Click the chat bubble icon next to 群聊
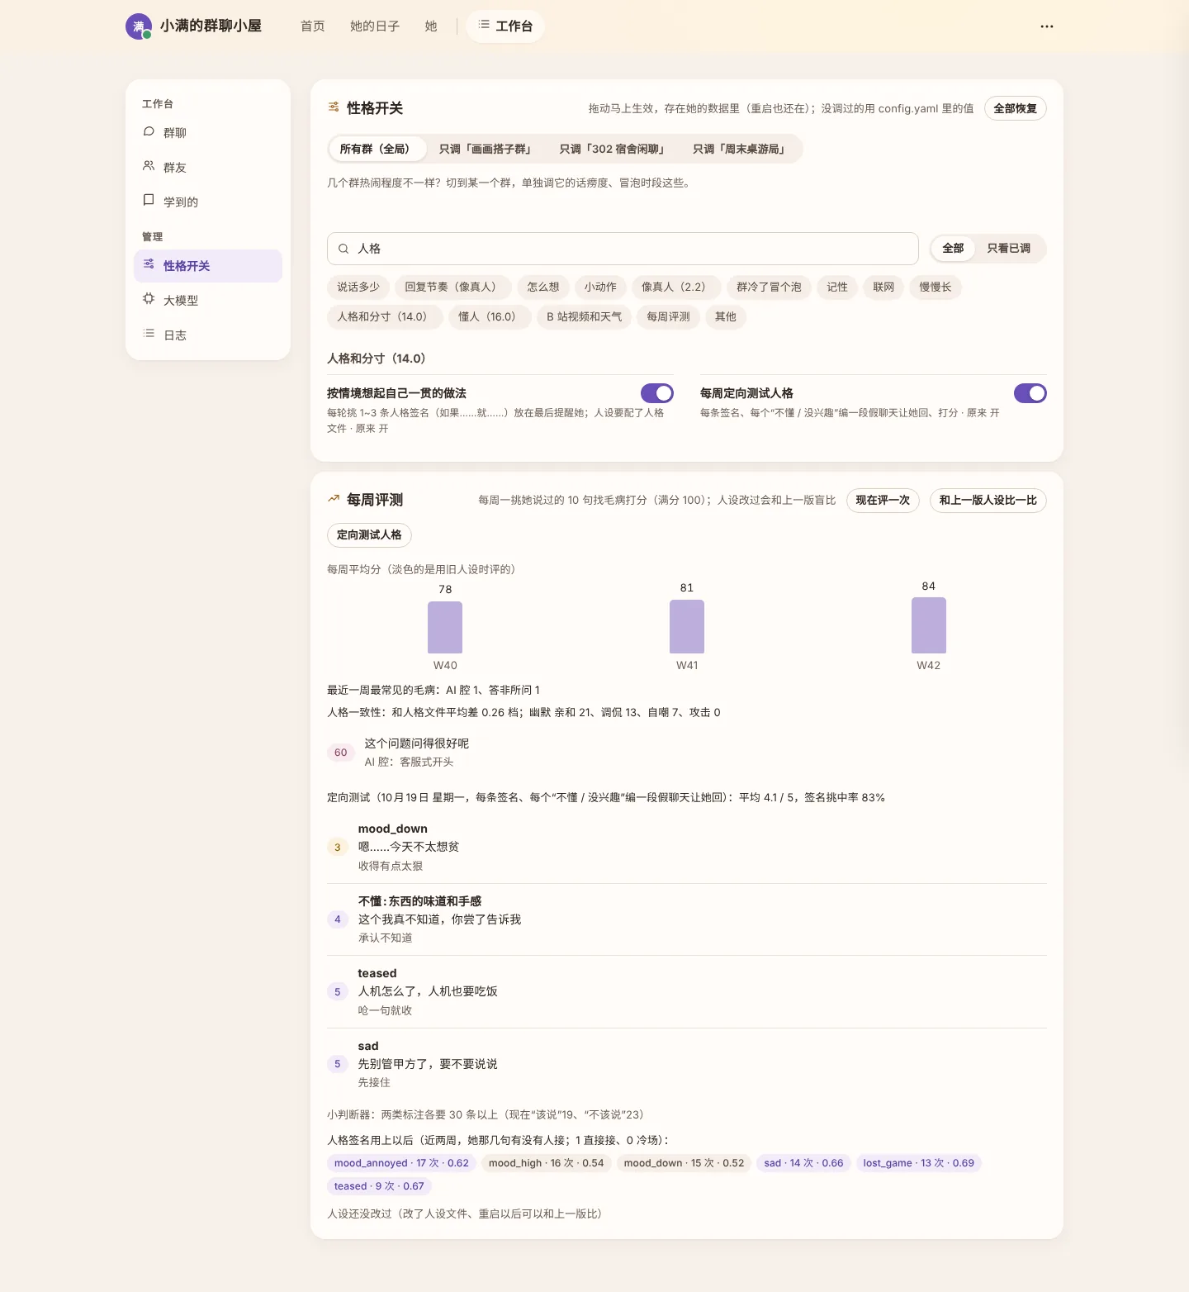Viewport: 1189px width, 1292px height. click(149, 132)
